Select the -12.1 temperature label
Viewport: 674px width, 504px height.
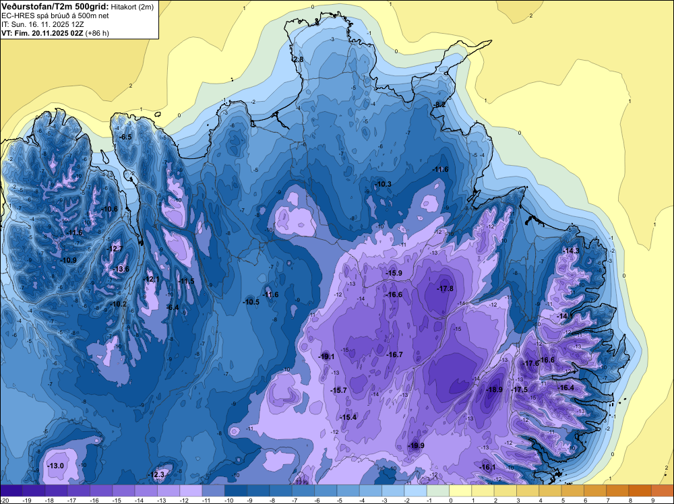(x=151, y=279)
